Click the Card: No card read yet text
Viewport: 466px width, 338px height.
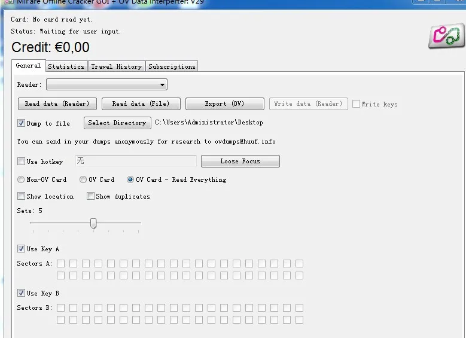coord(51,19)
